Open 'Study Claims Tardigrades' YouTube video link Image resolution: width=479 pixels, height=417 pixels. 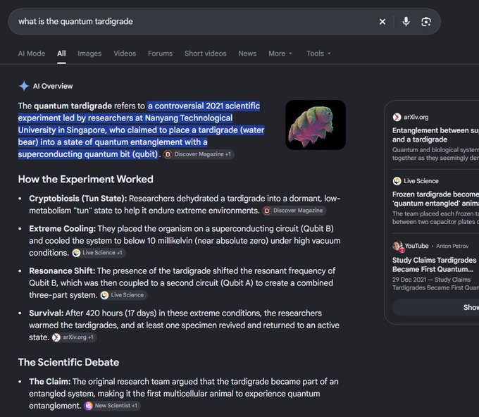434,265
